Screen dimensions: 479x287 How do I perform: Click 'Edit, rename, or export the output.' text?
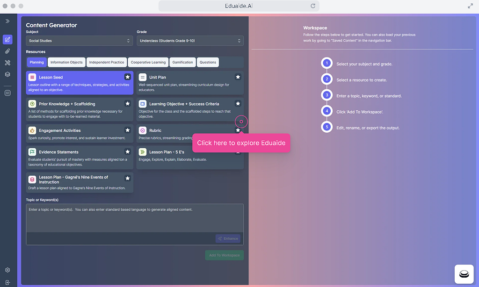368,128
